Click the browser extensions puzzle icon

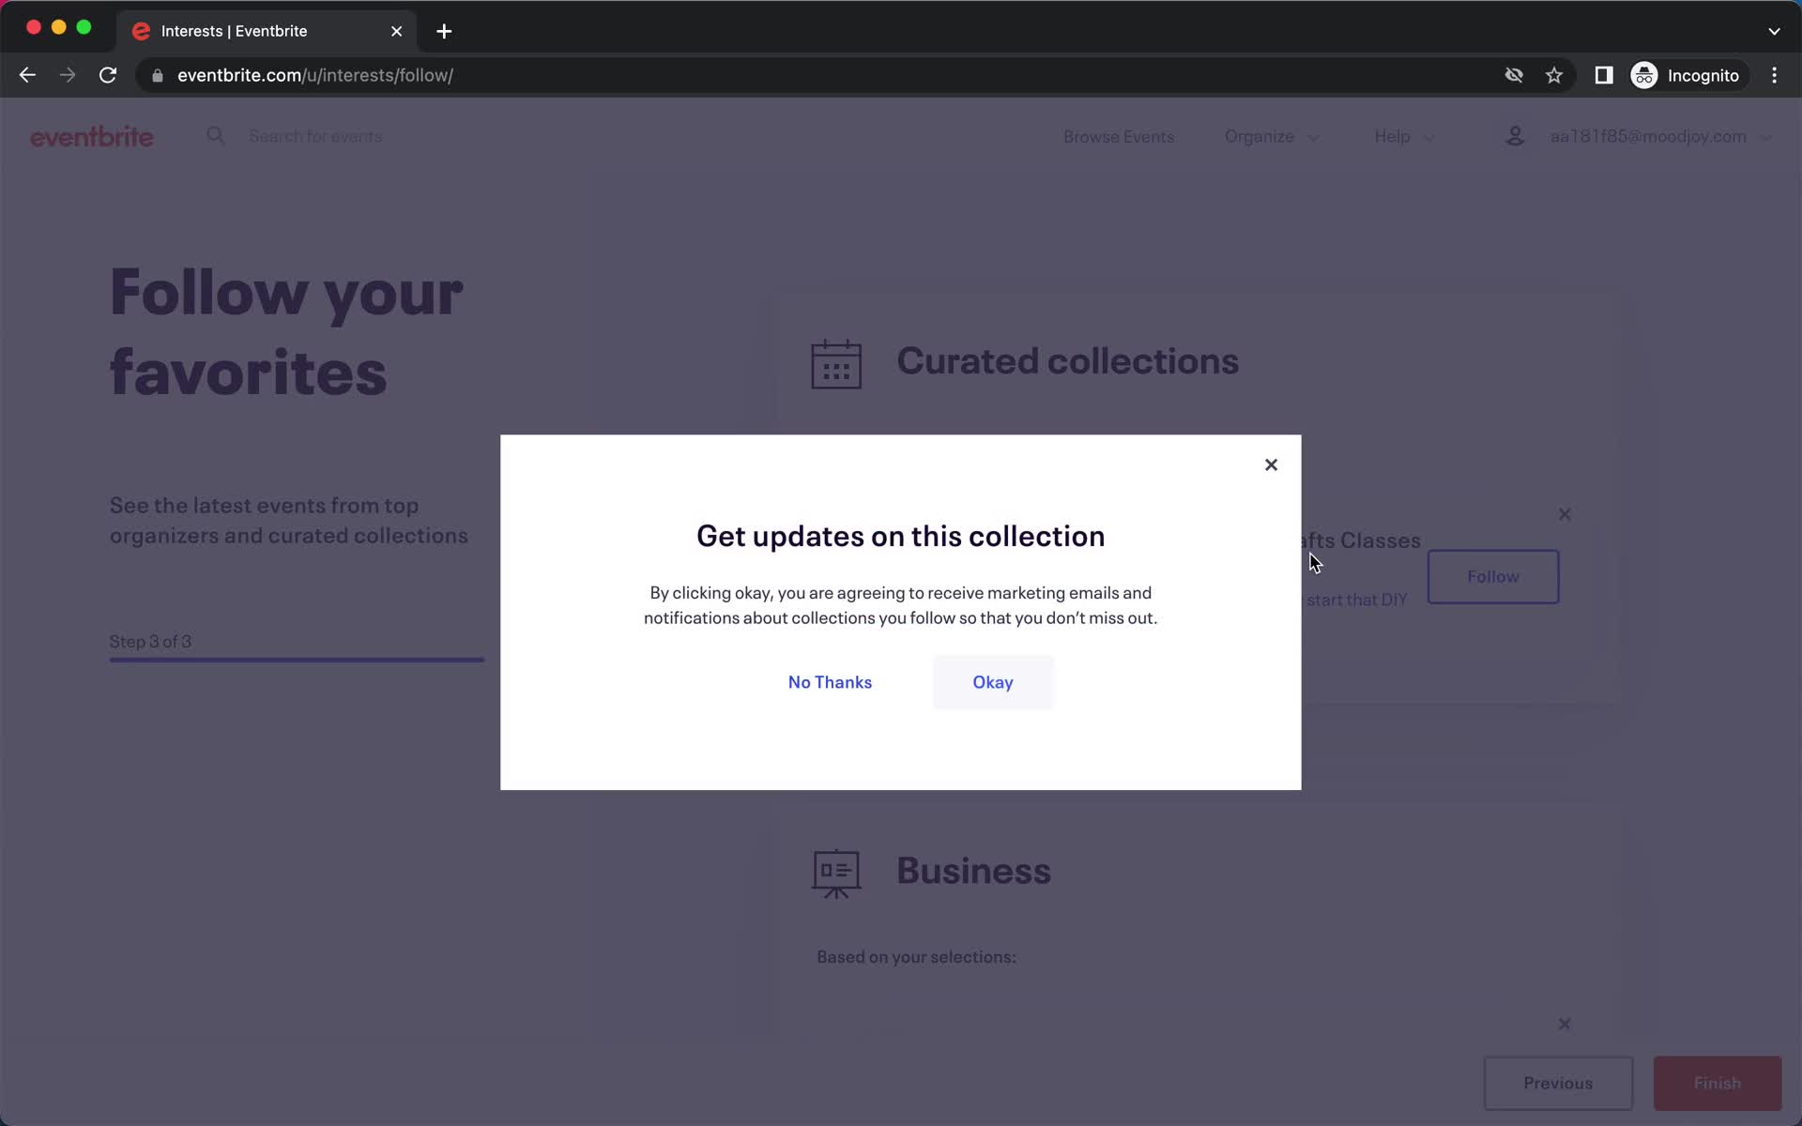point(1602,75)
